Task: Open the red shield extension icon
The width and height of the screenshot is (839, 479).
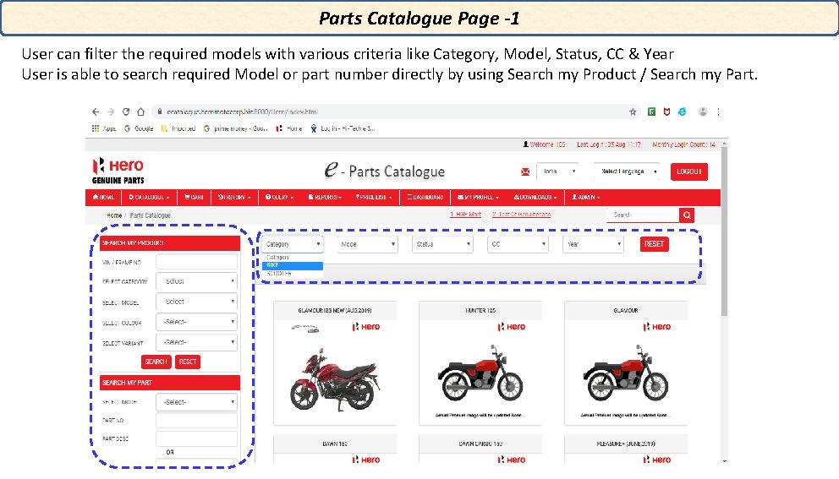Action: pos(666,112)
